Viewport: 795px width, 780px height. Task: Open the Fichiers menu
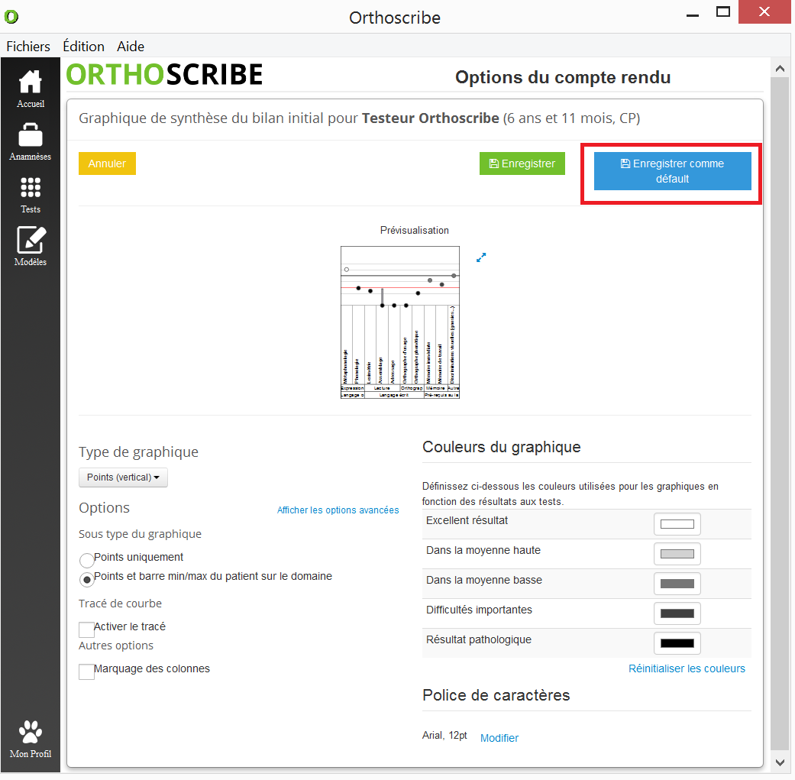[x=28, y=47]
